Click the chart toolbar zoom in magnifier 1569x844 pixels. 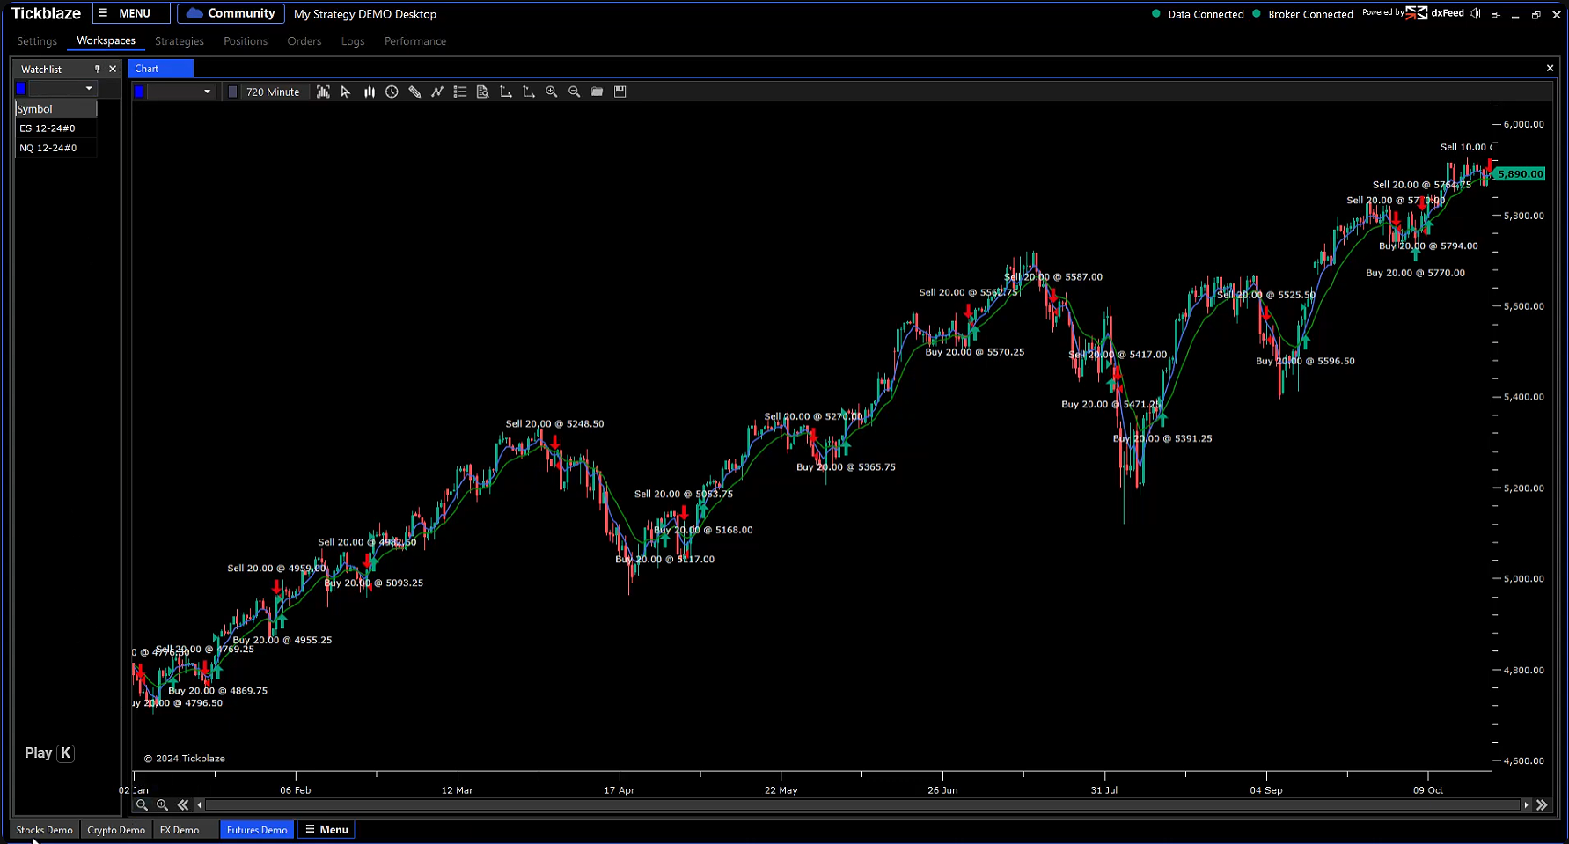click(552, 92)
